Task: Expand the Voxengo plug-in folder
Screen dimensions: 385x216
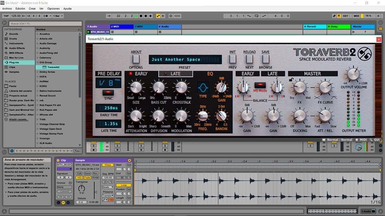Action: tap(38, 138)
